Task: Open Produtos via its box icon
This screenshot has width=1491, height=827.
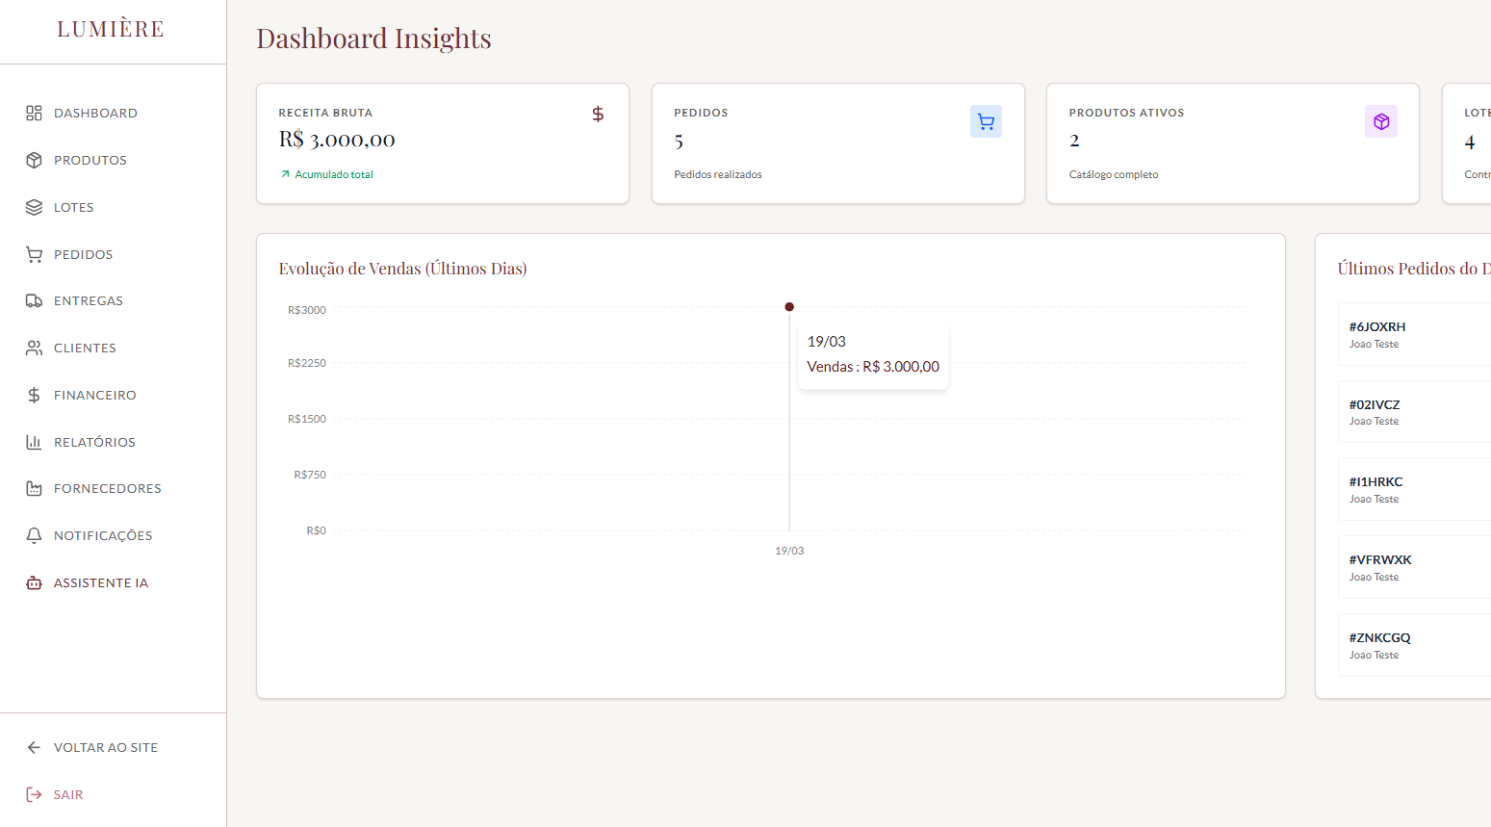Action: (x=34, y=160)
